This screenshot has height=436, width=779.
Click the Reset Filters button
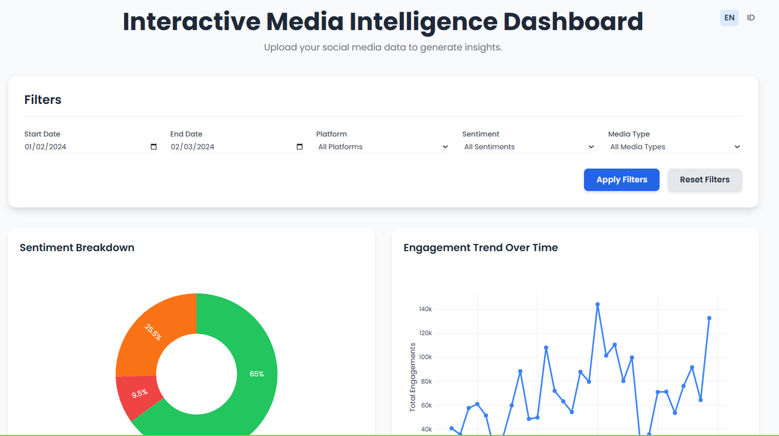pyautogui.click(x=705, y=180)
